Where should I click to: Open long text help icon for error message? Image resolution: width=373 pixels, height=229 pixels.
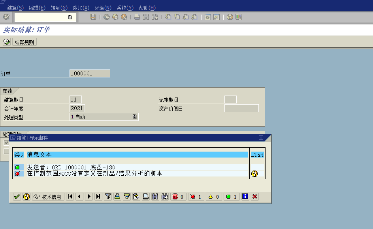click(254, 174)
